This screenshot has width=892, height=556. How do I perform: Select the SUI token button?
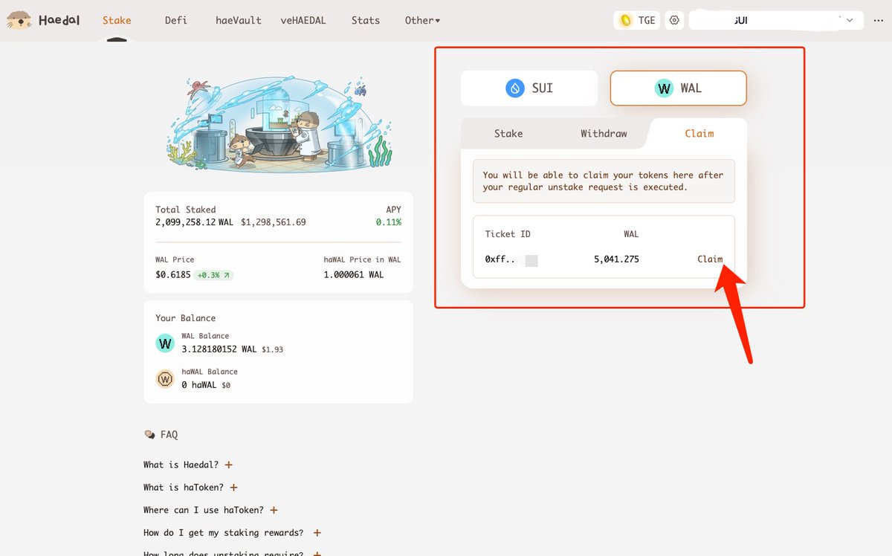coord(529,88)
